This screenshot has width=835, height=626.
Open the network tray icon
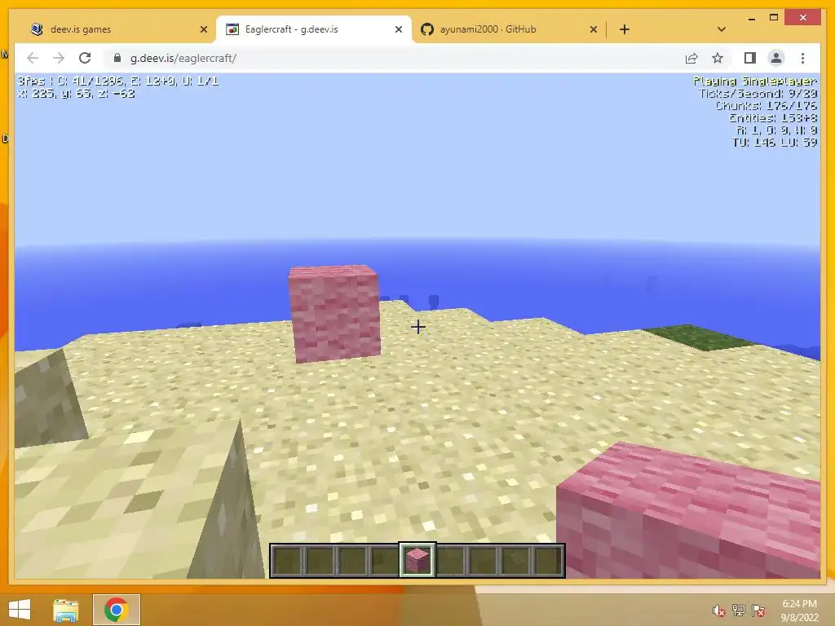tap(739, 611)
